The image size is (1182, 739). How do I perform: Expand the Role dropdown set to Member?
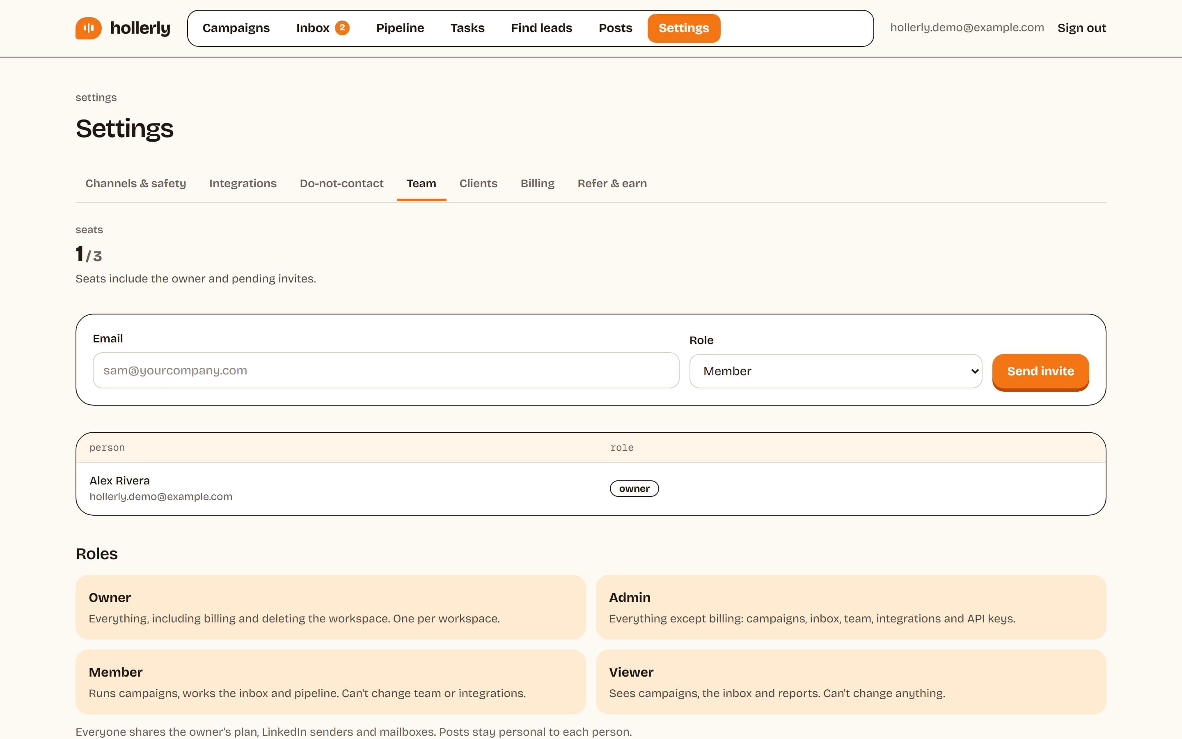click(x=836, y=371)
